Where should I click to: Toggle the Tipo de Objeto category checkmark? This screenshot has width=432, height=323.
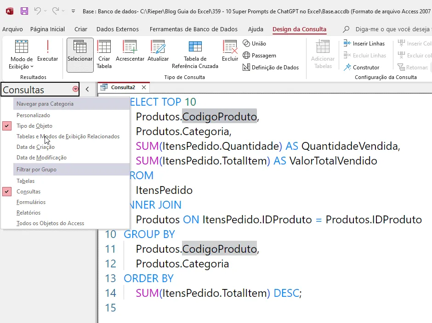pos(7,126)
